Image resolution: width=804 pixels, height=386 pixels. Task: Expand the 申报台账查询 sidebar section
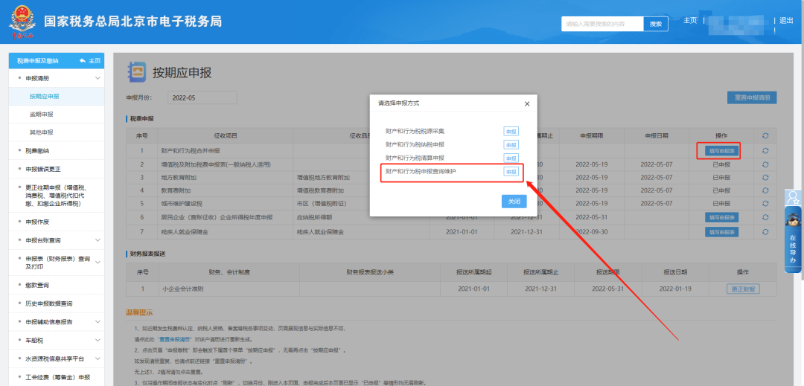98,240
